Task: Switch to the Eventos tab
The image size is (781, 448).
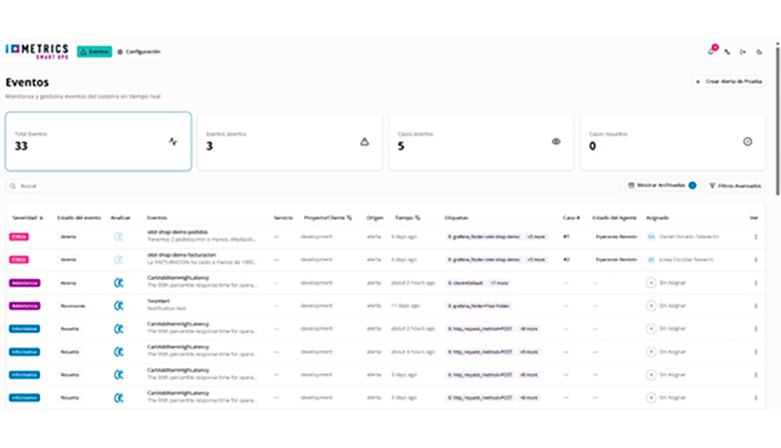Action: pyautogui.click(x=95, y=52)
